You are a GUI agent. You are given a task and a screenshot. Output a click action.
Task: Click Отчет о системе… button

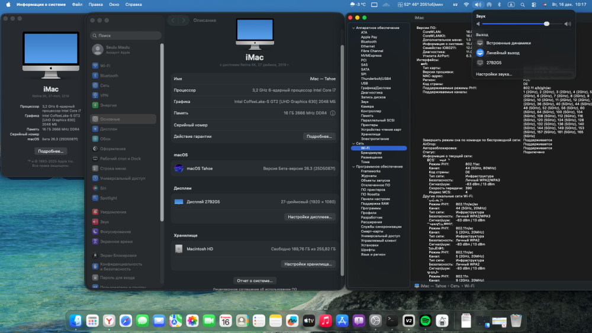tap(255, 280)
